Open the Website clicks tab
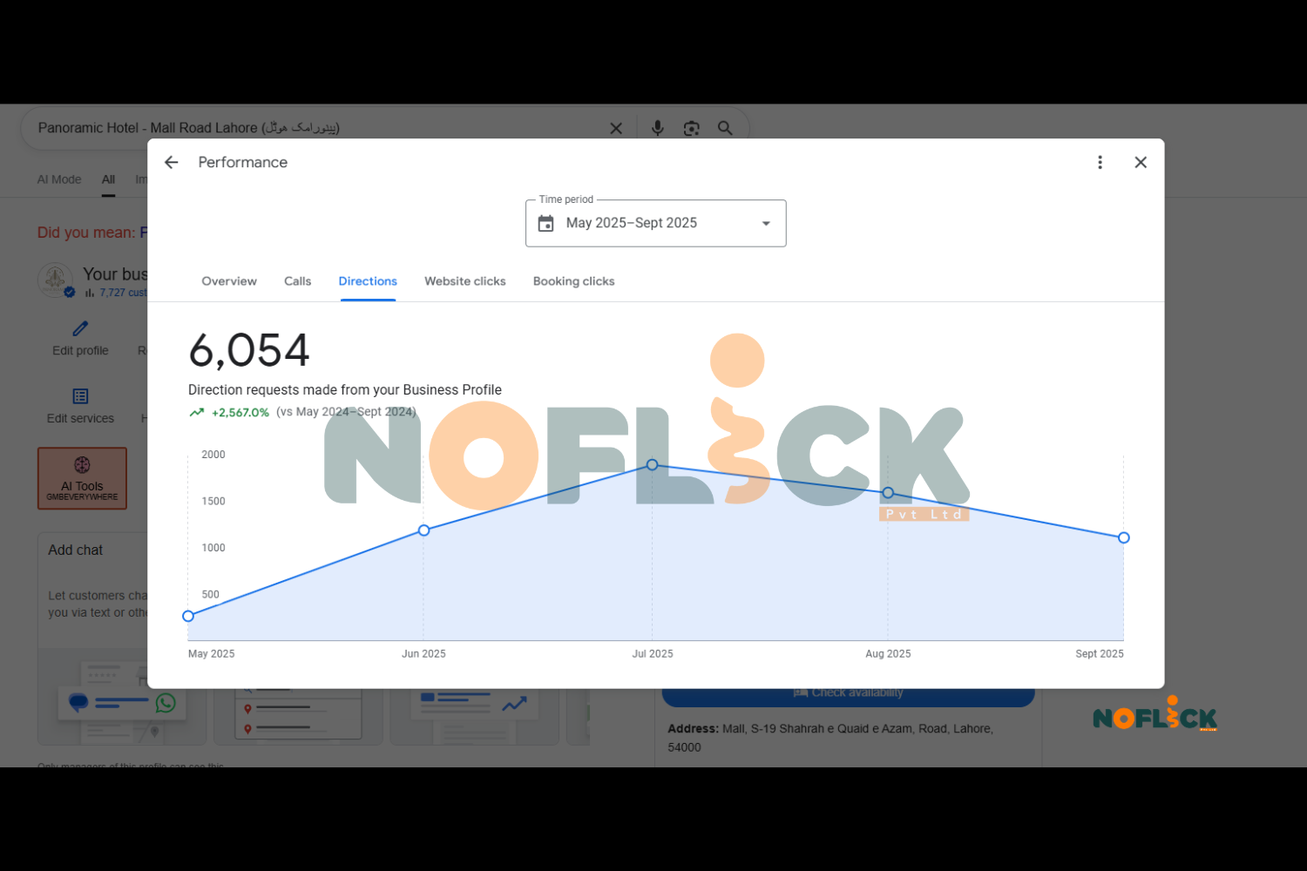The image size is (1307, 871). point(465,281)
